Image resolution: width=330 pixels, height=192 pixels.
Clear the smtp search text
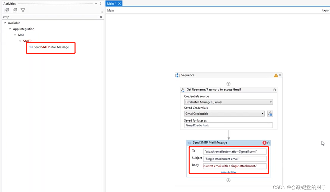[101, 17]
